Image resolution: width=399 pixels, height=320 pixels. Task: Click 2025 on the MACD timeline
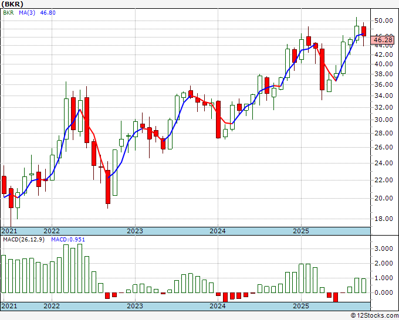tap(301, 306)
